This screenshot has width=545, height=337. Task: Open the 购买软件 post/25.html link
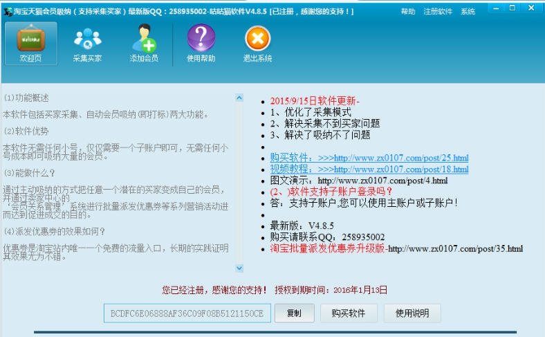(x=369, y=158)
